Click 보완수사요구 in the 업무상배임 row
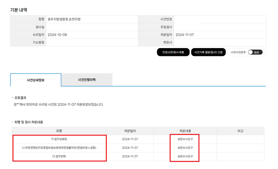 pyautogui.click(x=185, y=139)
